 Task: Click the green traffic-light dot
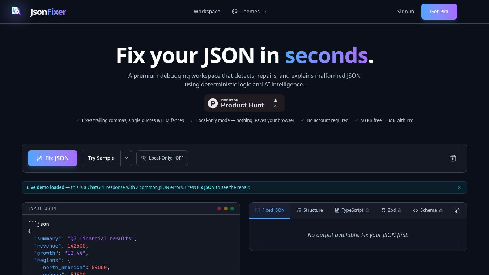(x=232, y=208)
